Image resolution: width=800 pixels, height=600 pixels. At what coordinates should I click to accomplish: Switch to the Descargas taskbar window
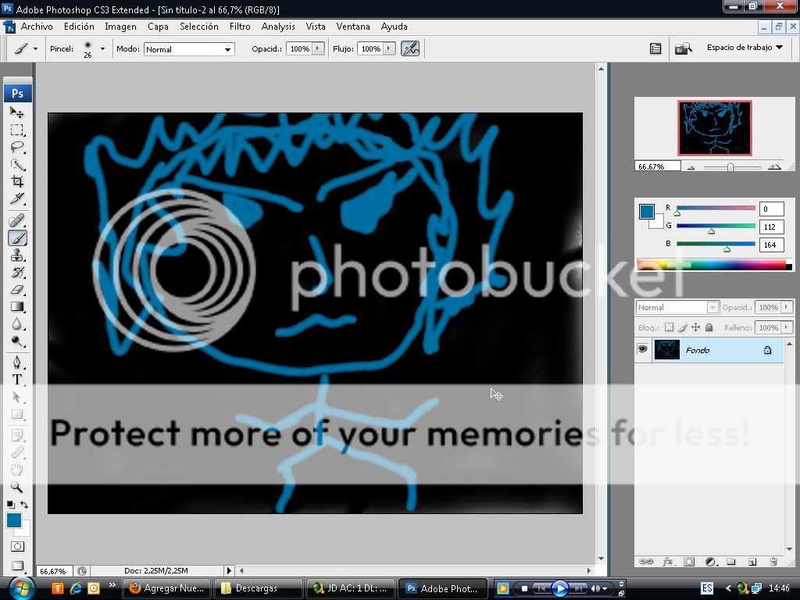[258, 588]
